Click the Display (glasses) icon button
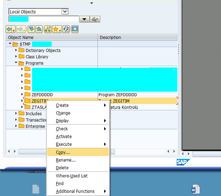 click(96, 19)
